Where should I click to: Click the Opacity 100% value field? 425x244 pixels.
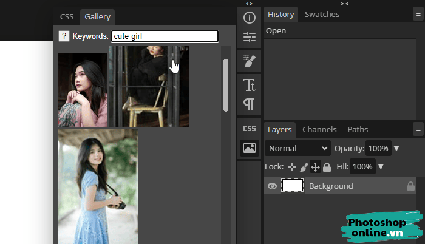coord(378,148)
